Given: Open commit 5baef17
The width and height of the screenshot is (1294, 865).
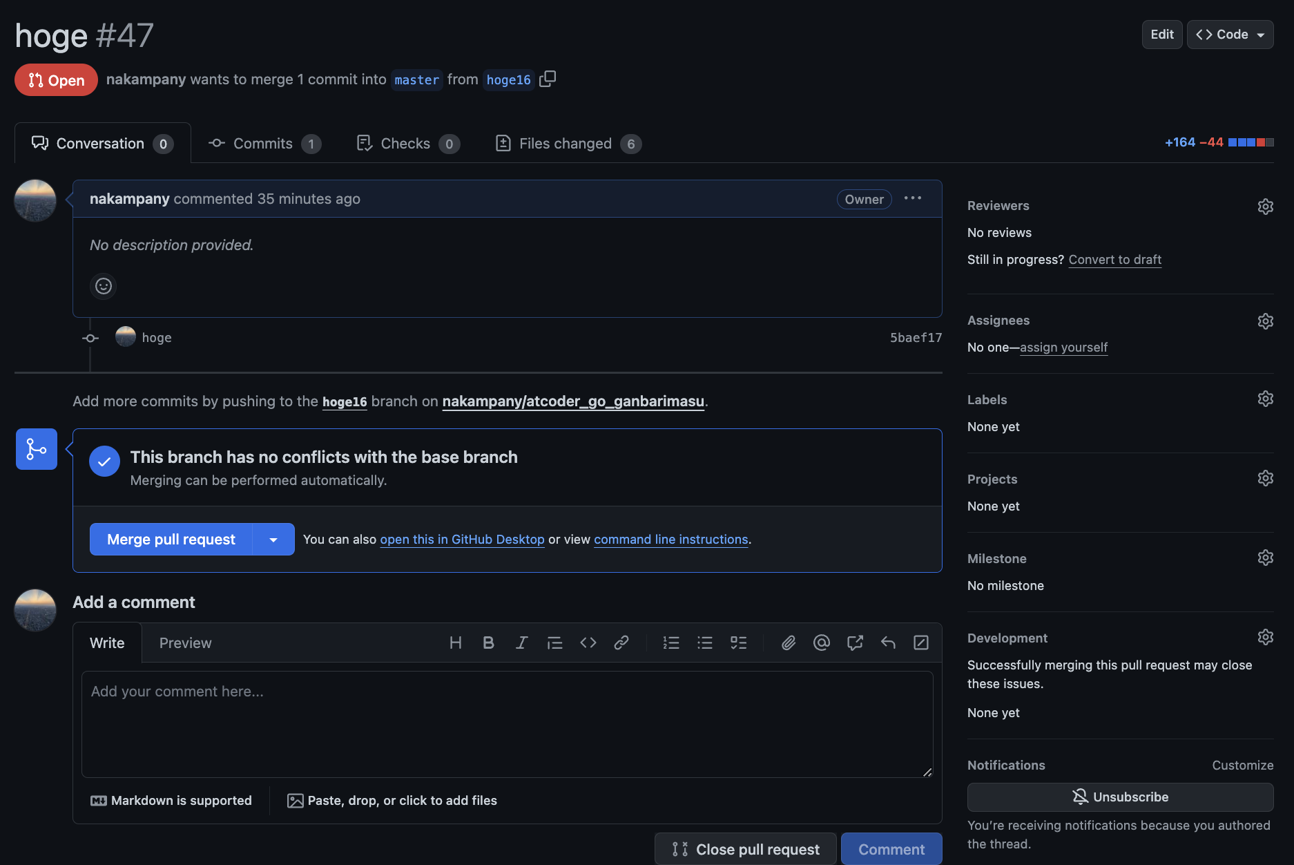Looking at the screenshot, I should tap(916, 337).
